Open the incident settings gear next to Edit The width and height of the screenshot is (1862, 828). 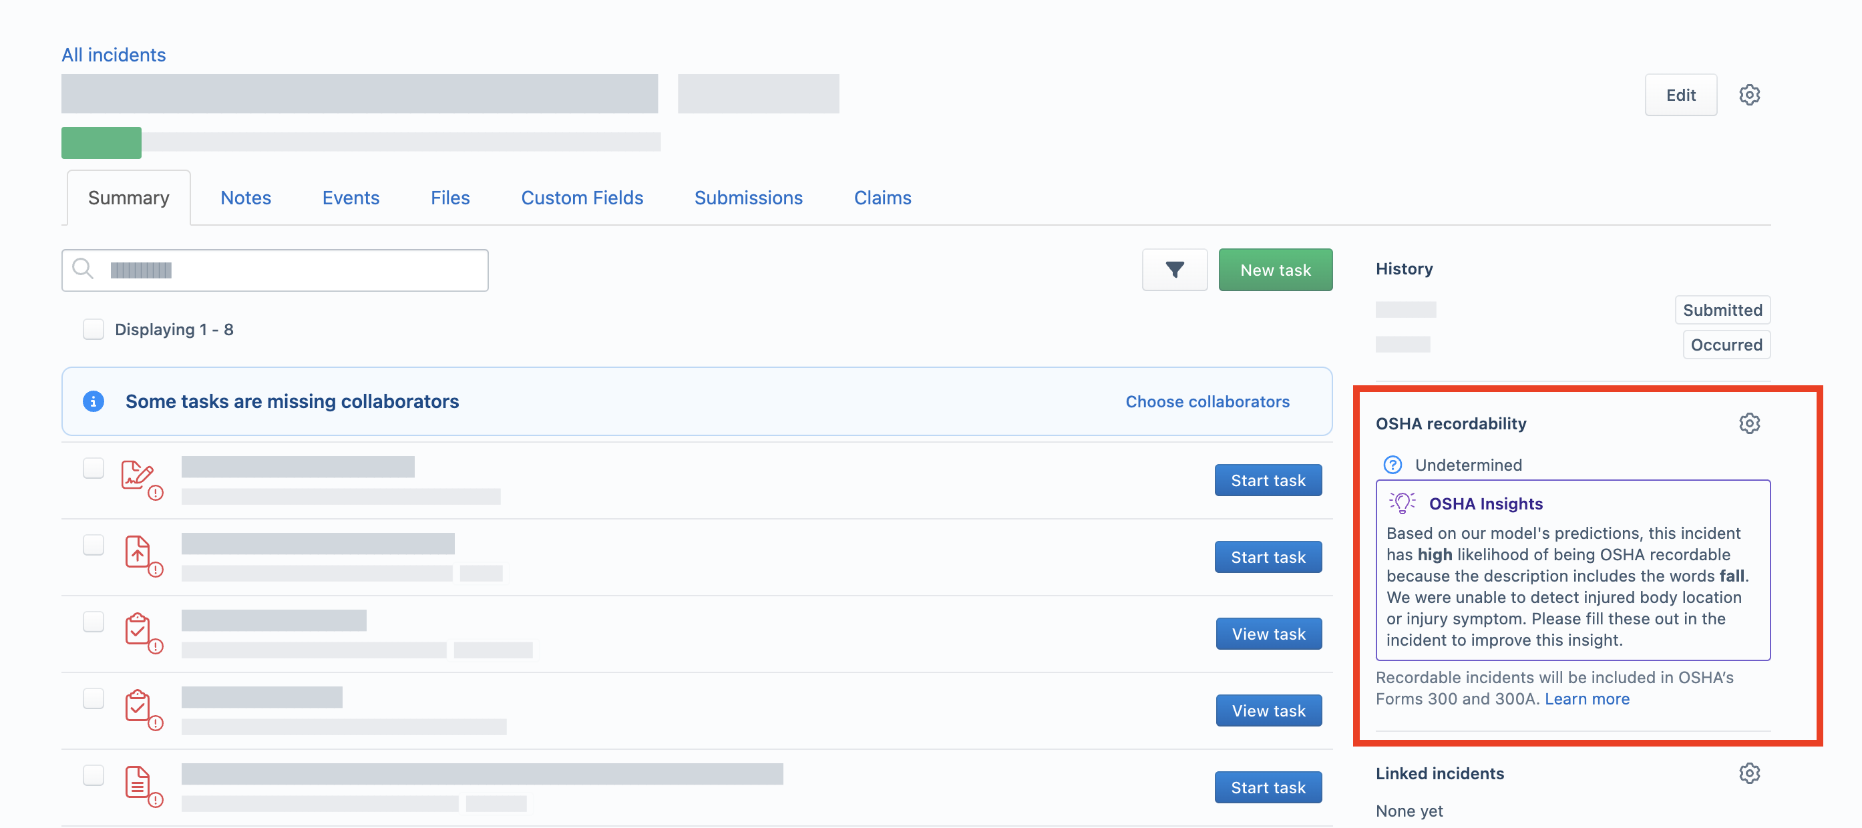click(1748, 95)
